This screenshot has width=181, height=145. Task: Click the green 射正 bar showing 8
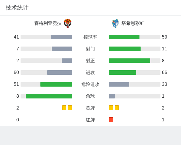click(x=130, y=61)
